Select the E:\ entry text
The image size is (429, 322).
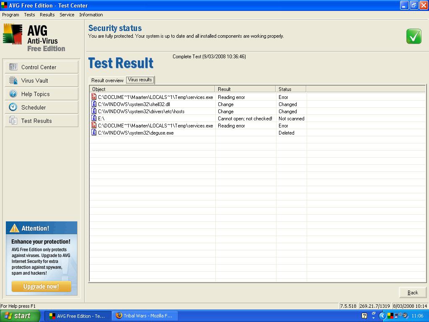pos(101,119)
